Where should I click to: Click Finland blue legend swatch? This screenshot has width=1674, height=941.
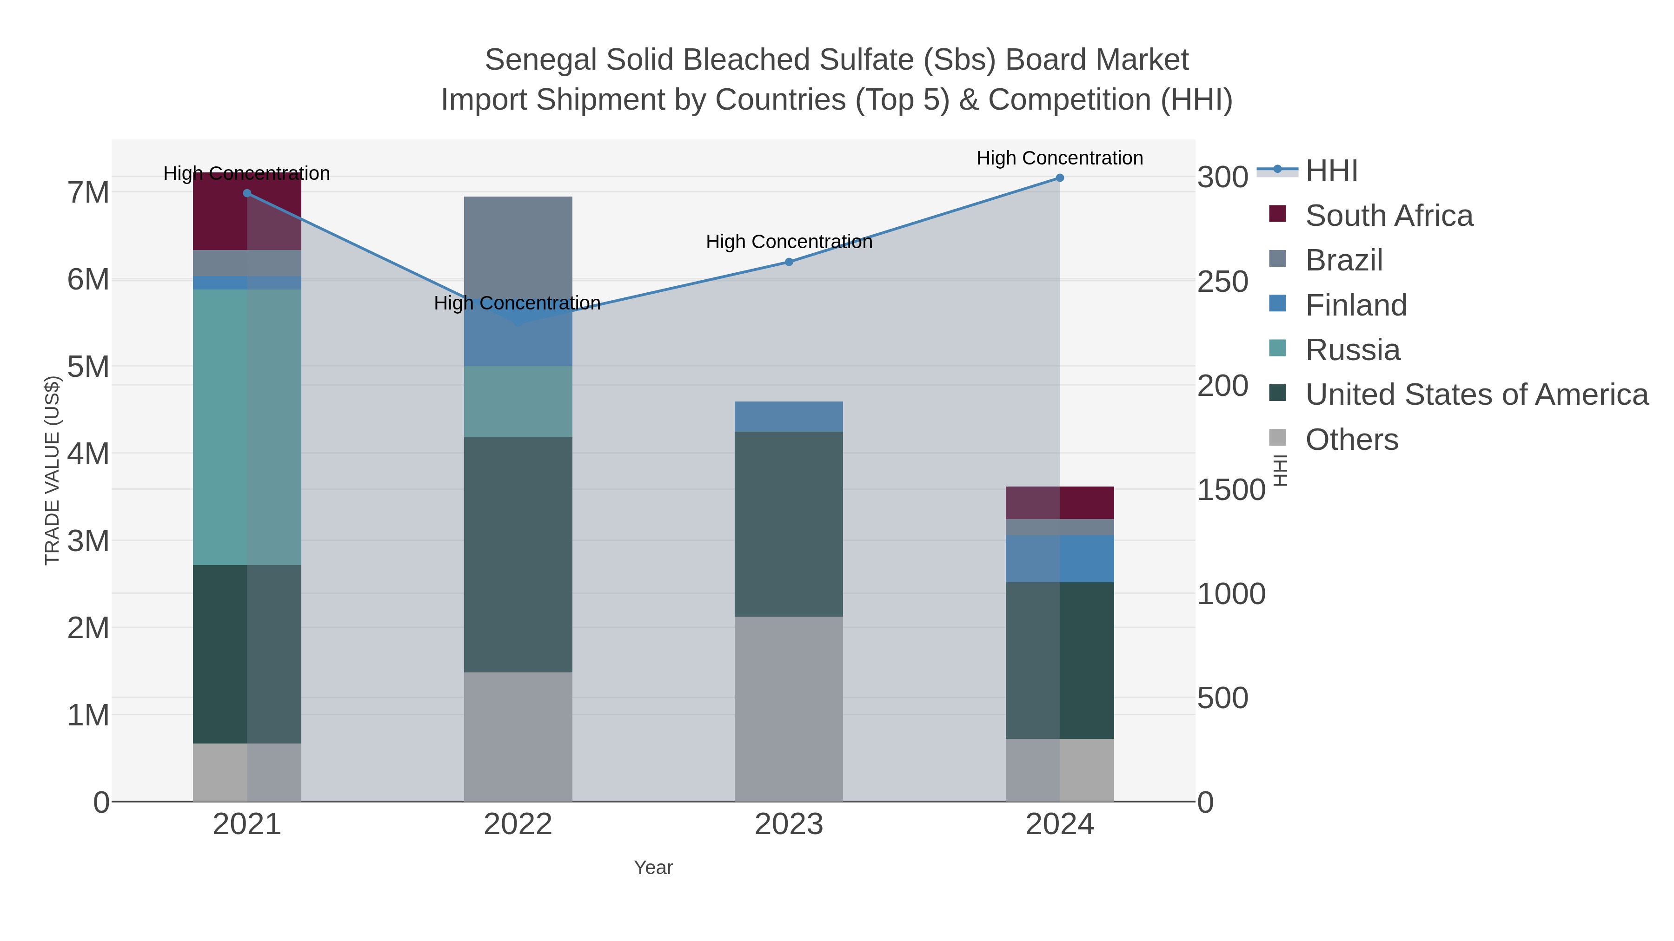(1278, 303)
